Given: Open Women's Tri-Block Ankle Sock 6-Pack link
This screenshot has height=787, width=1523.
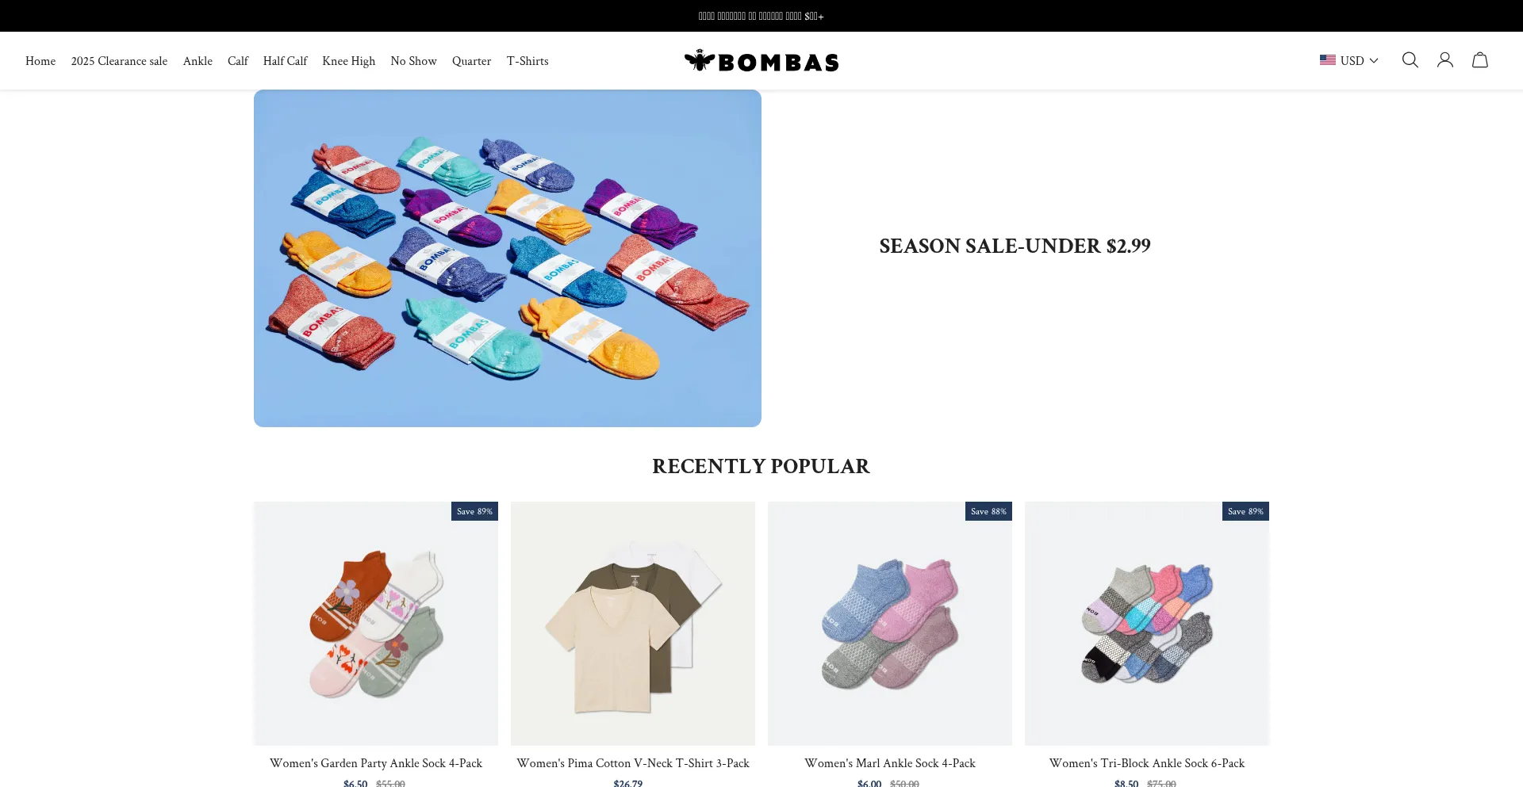Looking at the screenshot, I should point(1147,763).
